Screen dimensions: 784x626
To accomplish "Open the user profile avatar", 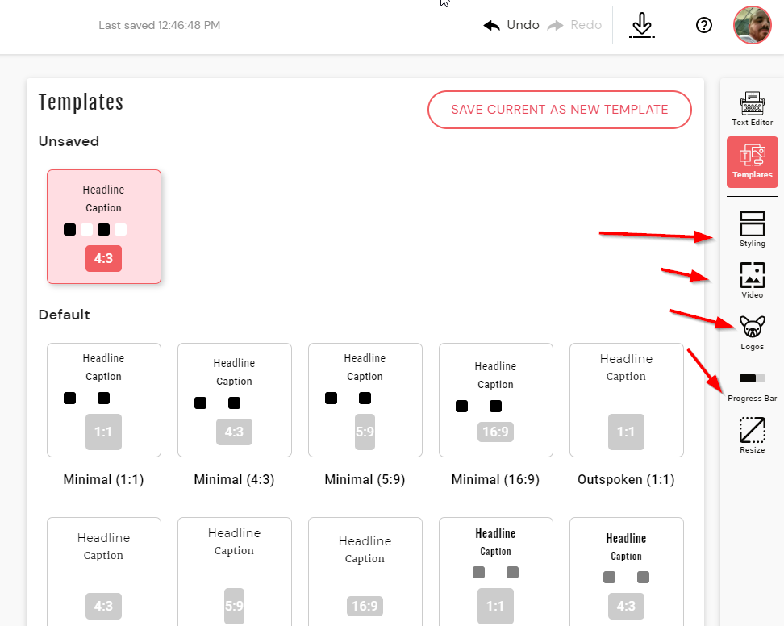I will point(753,25).
